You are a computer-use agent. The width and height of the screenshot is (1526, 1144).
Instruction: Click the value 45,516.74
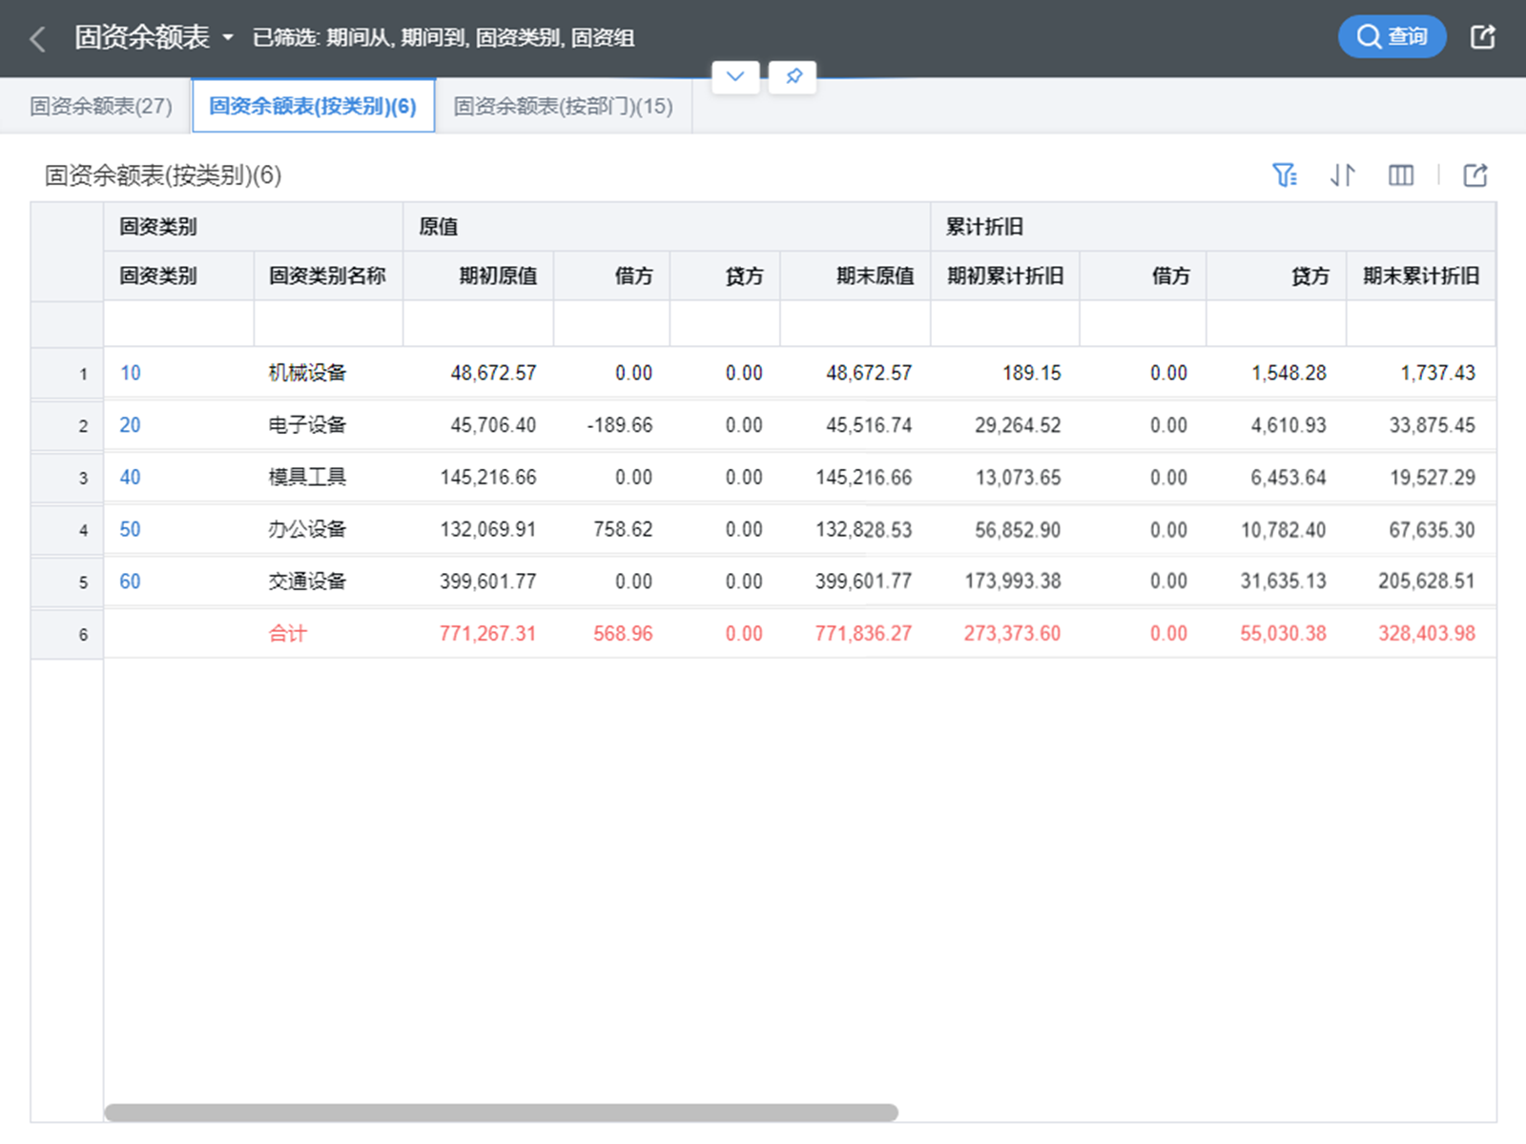tap(869, 425)
